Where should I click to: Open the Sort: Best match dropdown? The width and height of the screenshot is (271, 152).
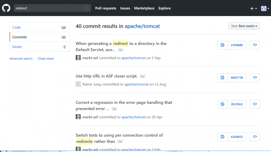click(244, 26)
